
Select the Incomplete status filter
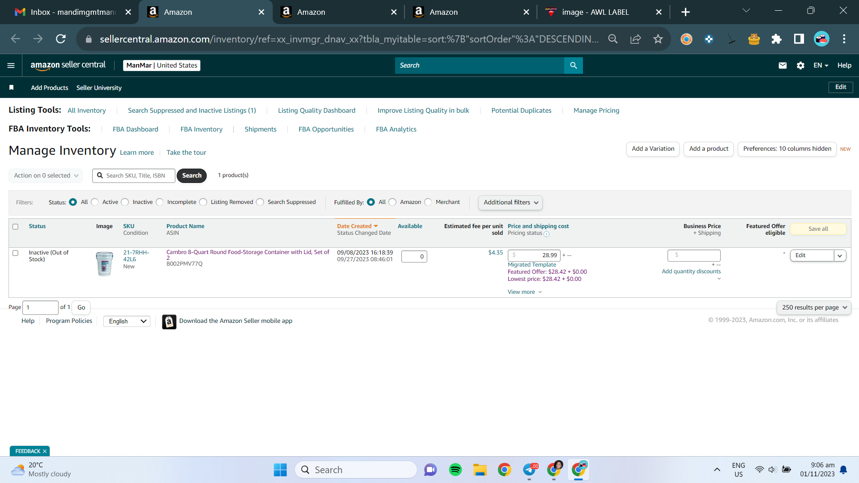(x=159, y=202)
